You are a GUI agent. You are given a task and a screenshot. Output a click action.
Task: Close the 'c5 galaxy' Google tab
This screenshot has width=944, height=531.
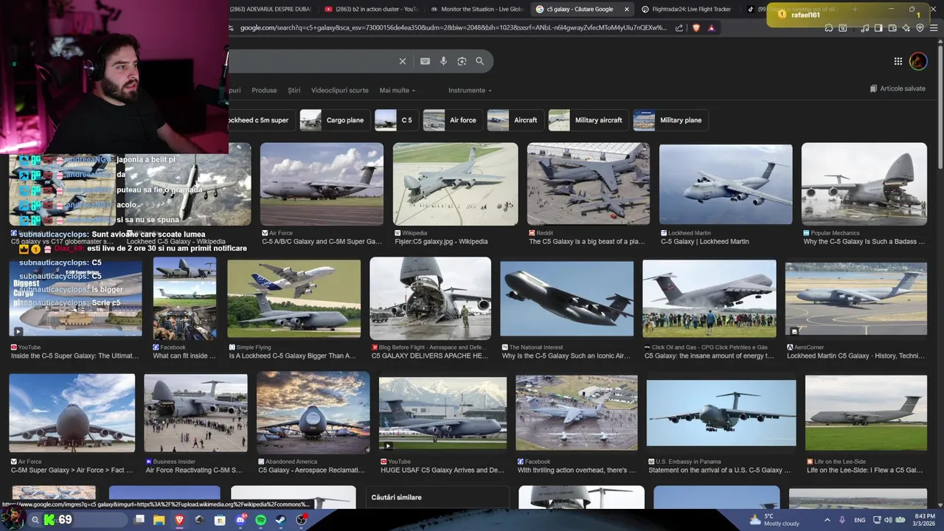pyautogui.click(x=627, y=9)
